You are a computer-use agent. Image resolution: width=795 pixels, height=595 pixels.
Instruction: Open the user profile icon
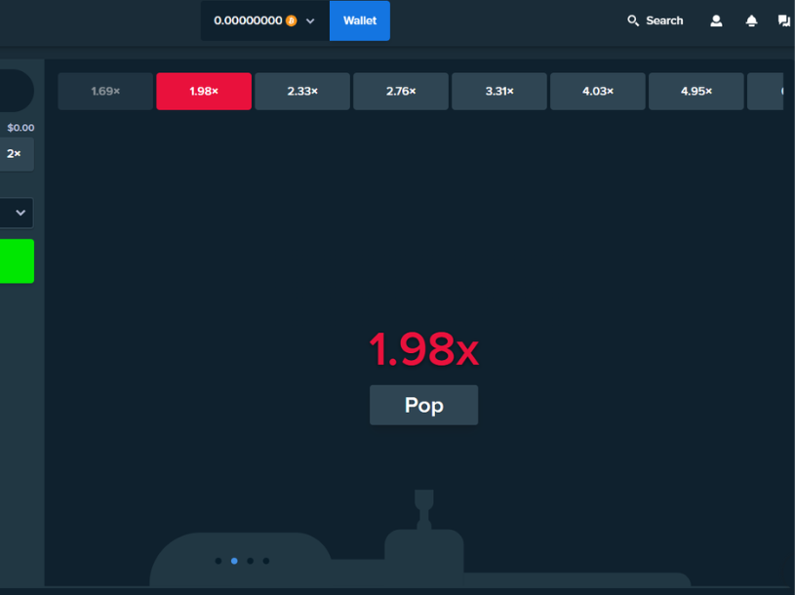point(716,20)
